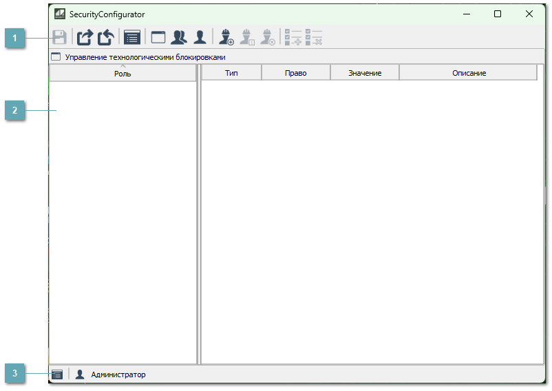Open the user groups icon
Viewport: 552px width, 391px height.
179,37
